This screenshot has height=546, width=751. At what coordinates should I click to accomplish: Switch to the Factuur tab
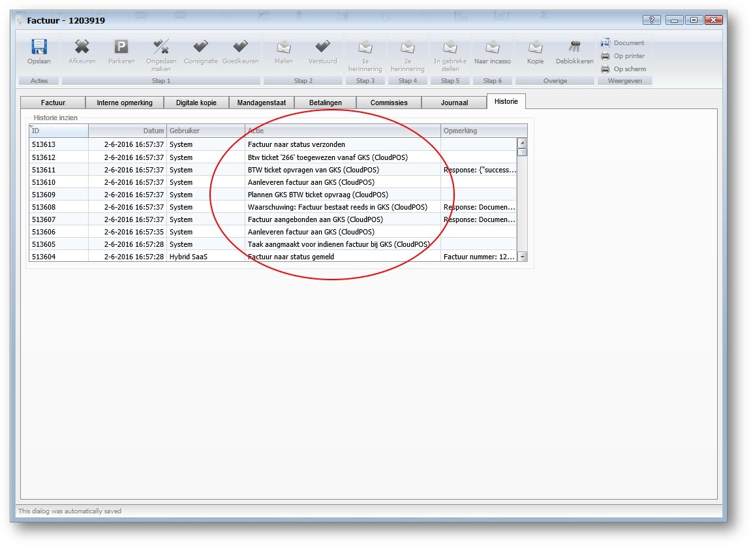tap(53, 103)
